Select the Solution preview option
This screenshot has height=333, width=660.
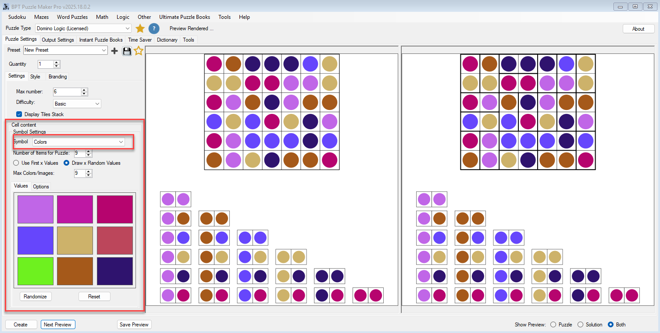(581, 324)
